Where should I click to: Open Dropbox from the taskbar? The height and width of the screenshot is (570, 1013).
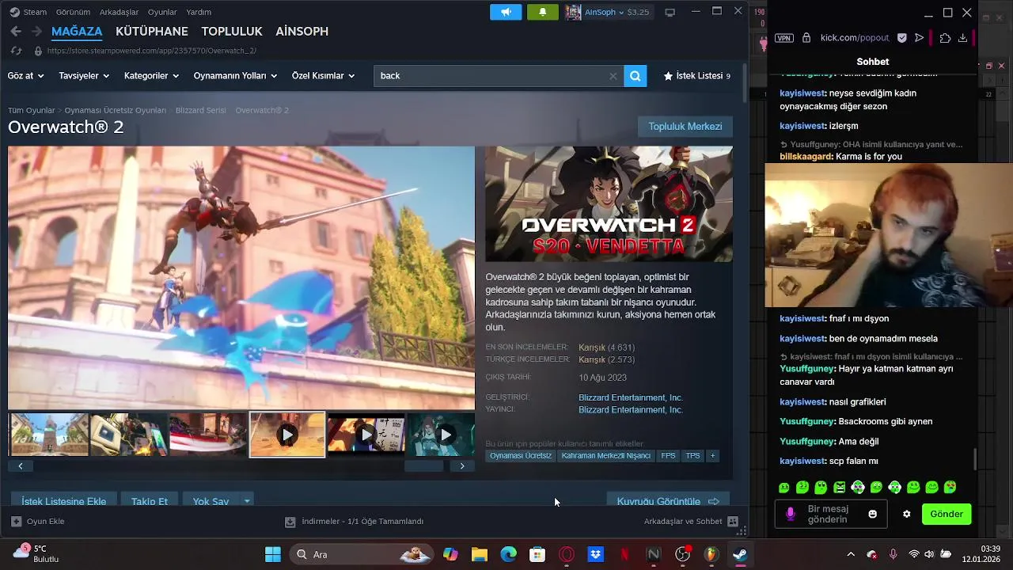596,555
